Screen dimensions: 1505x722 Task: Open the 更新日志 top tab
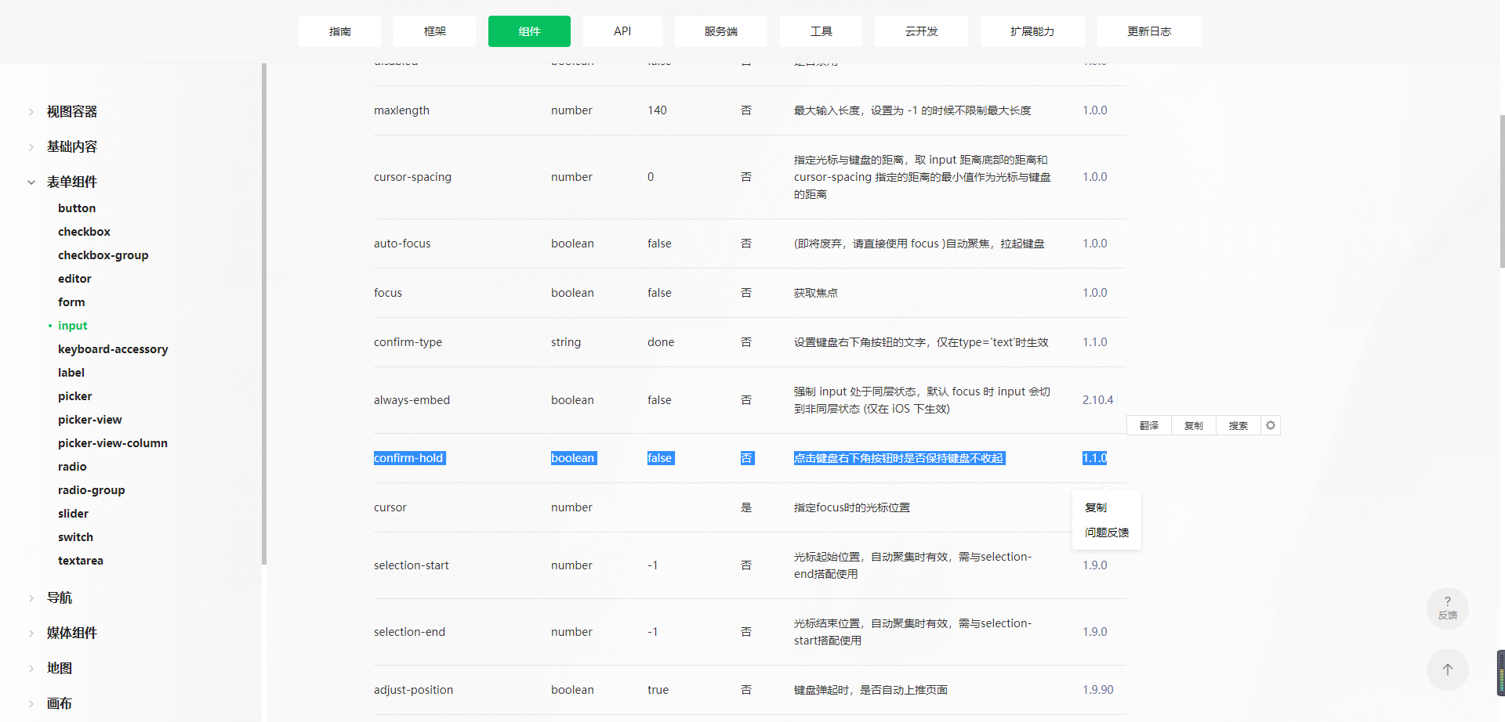1149,31
